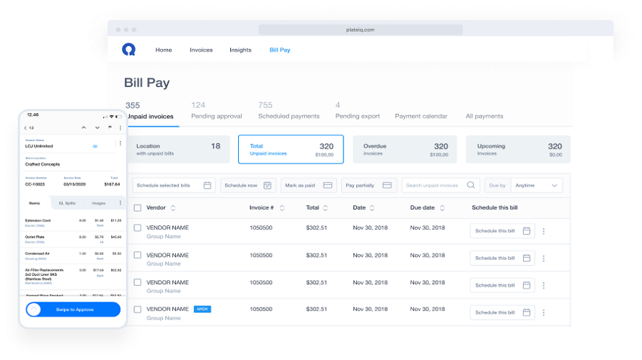Select the third vendor row checkbox
Image resolution: width=642 pixels, height=360 pixels.
coord(137,283)
